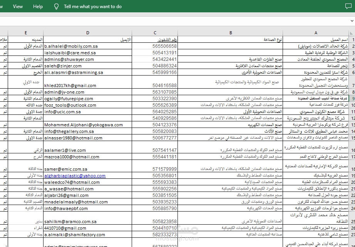Click header cell 'رقم التليفون'
This screenshot has width=355, height=247.
[155, 40]
